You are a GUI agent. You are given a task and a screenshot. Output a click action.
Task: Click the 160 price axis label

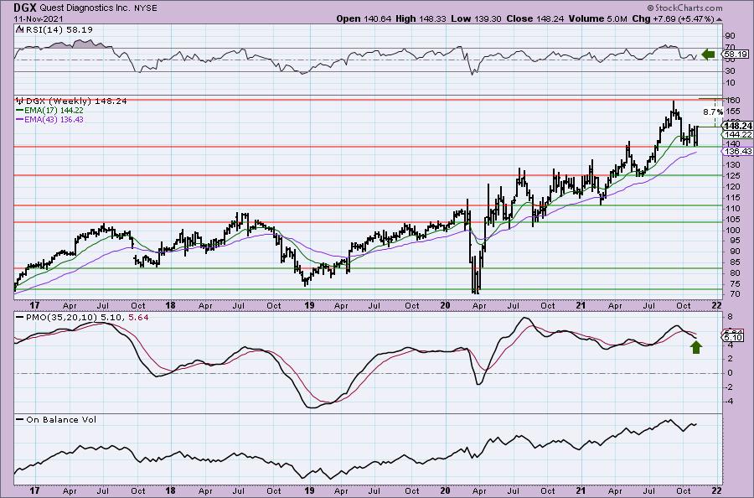(x=733, y=101)
